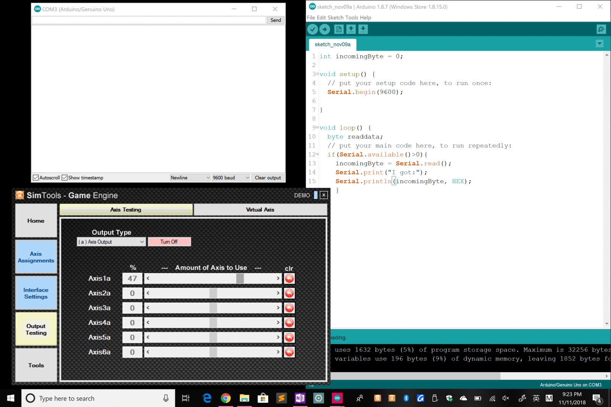611x407 pixels.
Task: Click the Bluetooth icon in system tray
Action: tap(406, 398)
